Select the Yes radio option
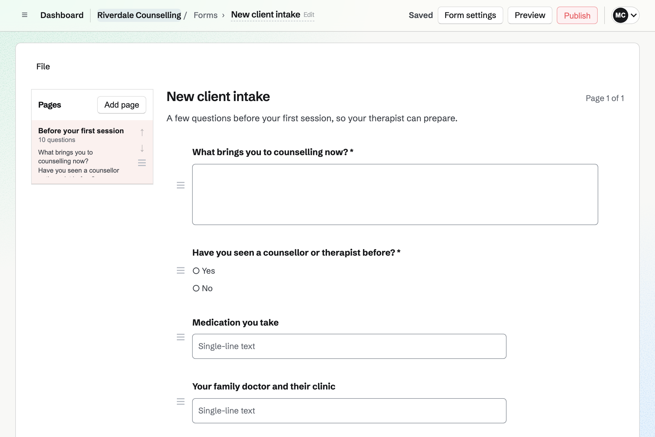This screenshot has width=655, height=437. (x=196, y=271)
